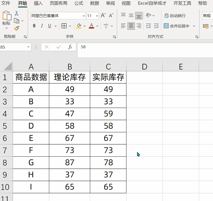Align text left
213x201 pixels.
[x=123, y=26]
